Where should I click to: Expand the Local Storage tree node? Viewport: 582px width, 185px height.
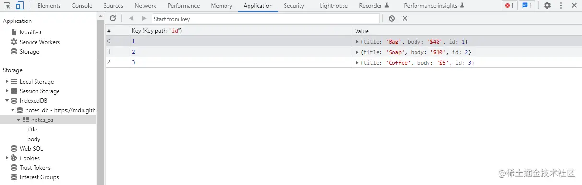tap(7, 82)
